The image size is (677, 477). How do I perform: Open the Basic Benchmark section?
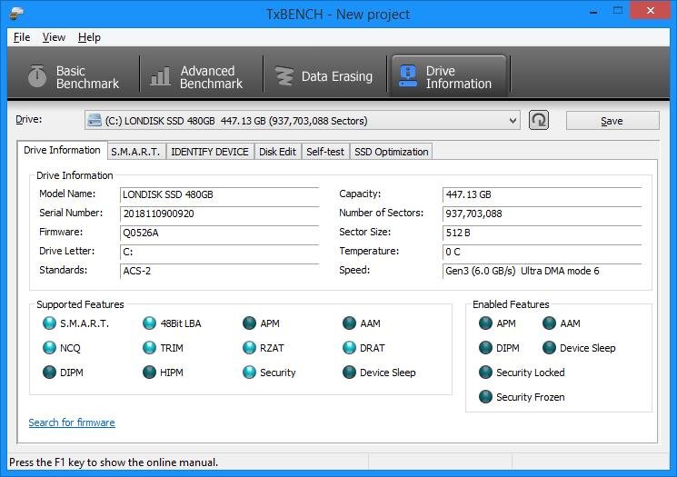coord(74,77)
